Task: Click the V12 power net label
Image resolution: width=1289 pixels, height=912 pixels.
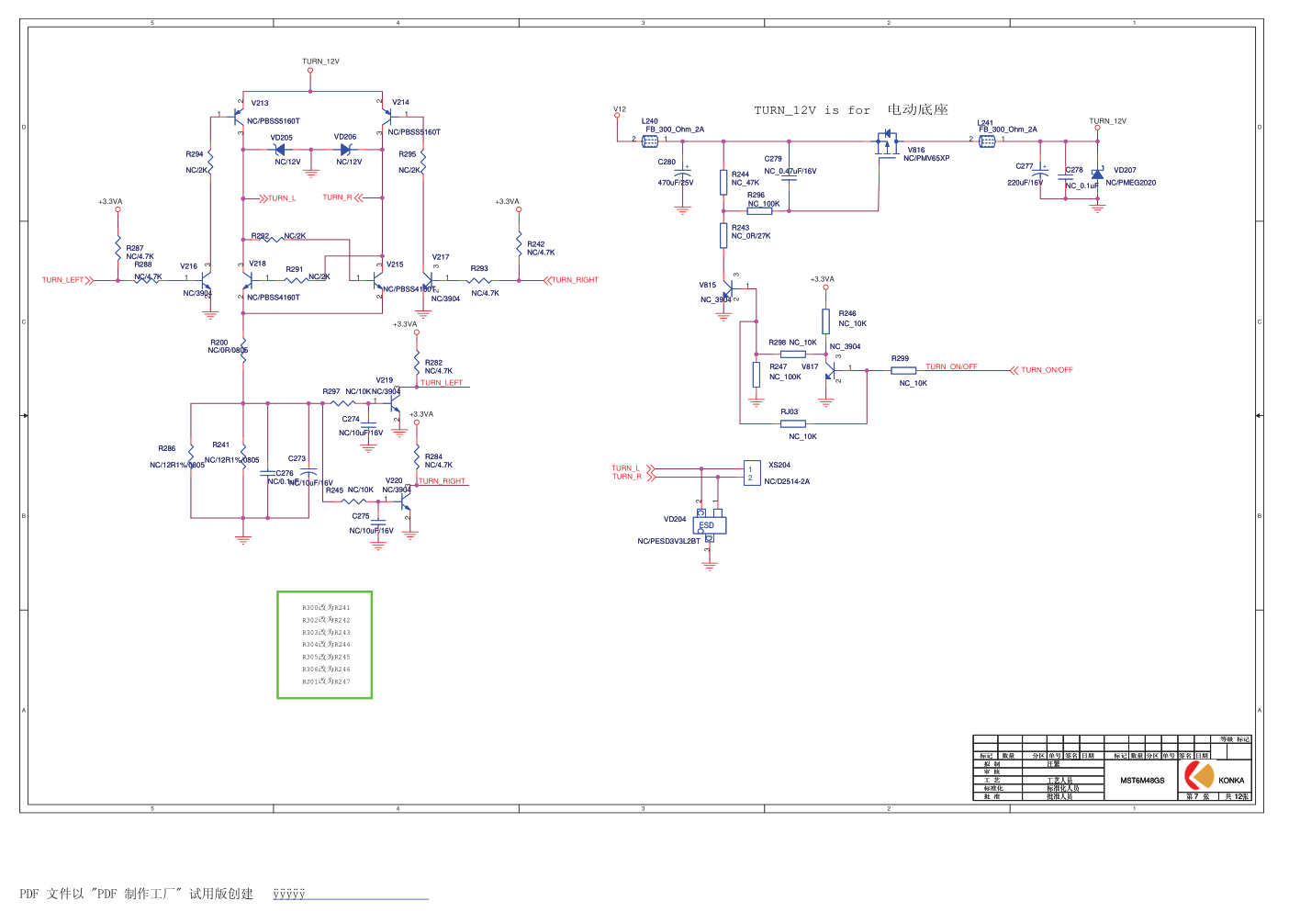Action: [x=620, y=109]
